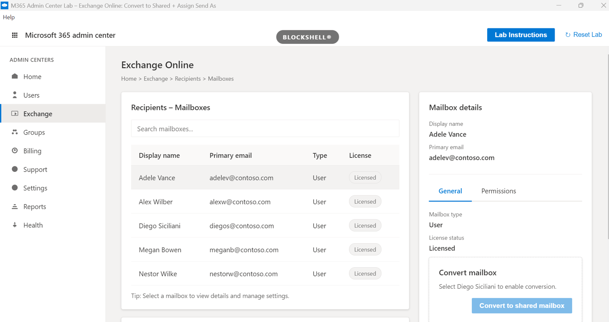Click the Users person icon
The image size is (609, 322).
[x=15, y=95]
